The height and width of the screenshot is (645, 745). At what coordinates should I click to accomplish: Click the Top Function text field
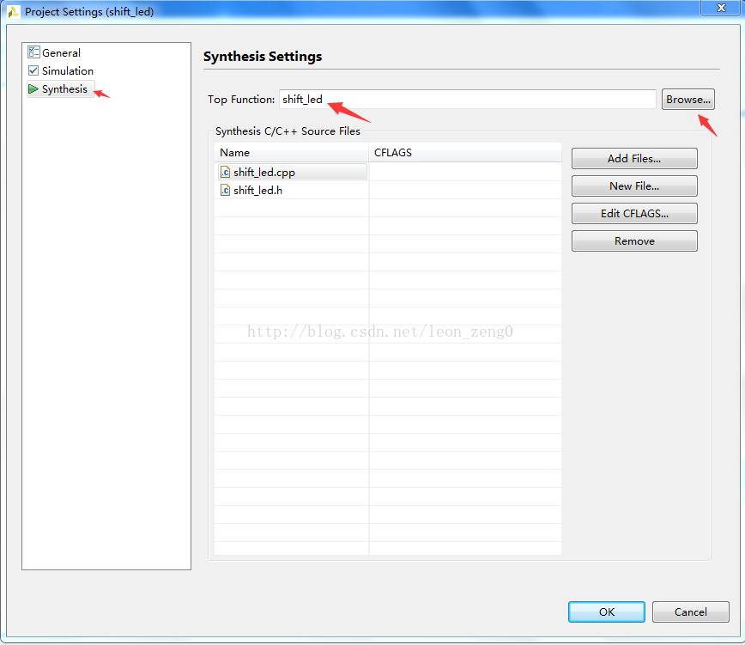pos(467,99)
